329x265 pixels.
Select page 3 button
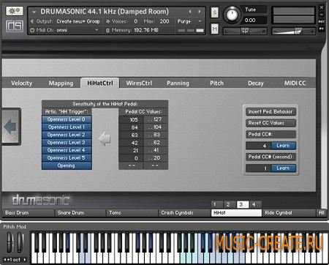(243, 204)
